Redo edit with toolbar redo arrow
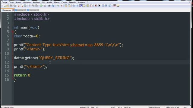Viewport: 193px width, 108px height. [45, 6]
